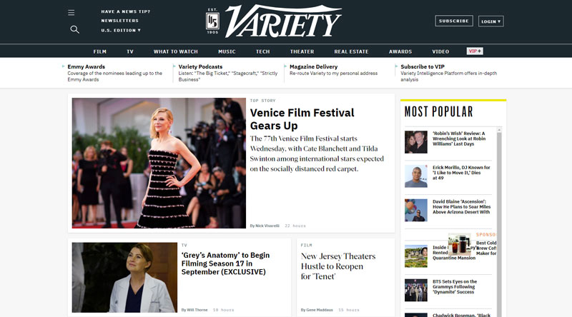
Task: Click the Subscribe button
Action: coord(454,21)
